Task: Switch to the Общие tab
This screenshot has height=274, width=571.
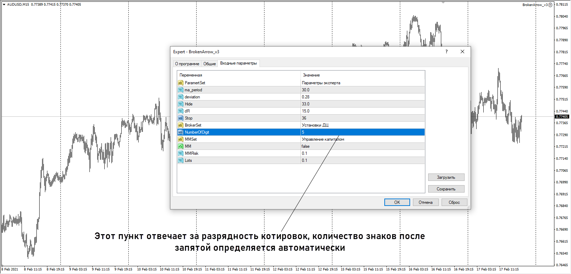Action: (x=209, y=64)
